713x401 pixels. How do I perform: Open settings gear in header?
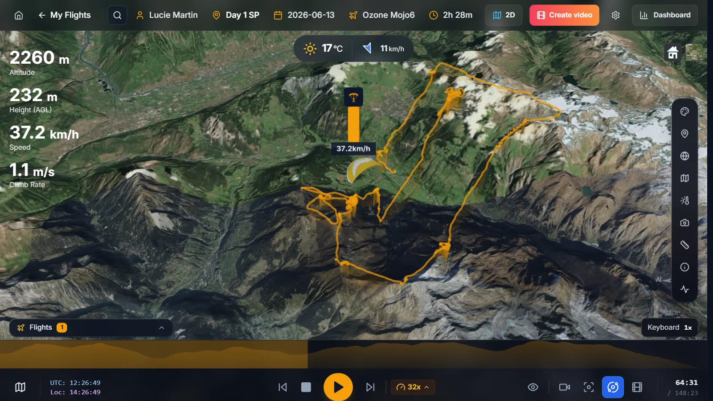[616, 15]
